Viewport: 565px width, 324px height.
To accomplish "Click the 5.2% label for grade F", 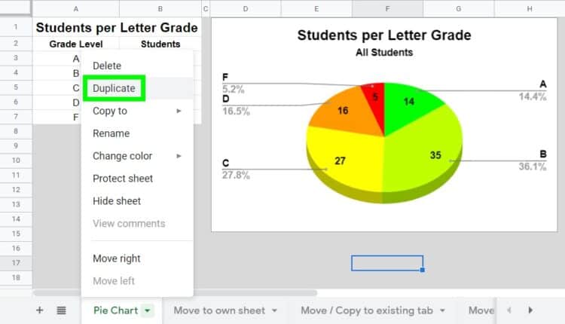I will pyautogui.click(x=233, y=89).
